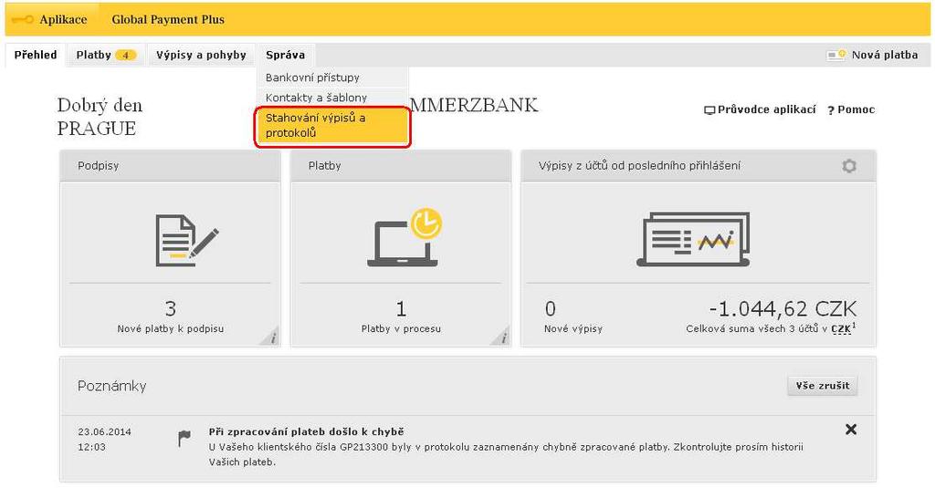The height and width of the screenshot is (488, 935).
Task: Open the Výpisy a pohyby tab
Action: [201, 55]
